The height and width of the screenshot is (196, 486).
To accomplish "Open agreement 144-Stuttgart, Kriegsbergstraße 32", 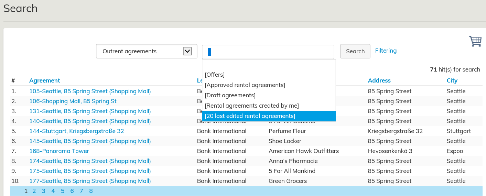I will [x=76, y=131].
